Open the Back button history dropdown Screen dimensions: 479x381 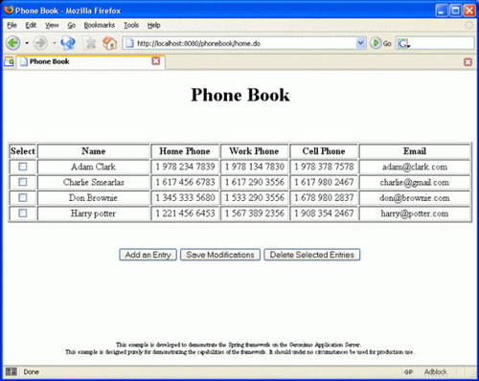[27, 43]
